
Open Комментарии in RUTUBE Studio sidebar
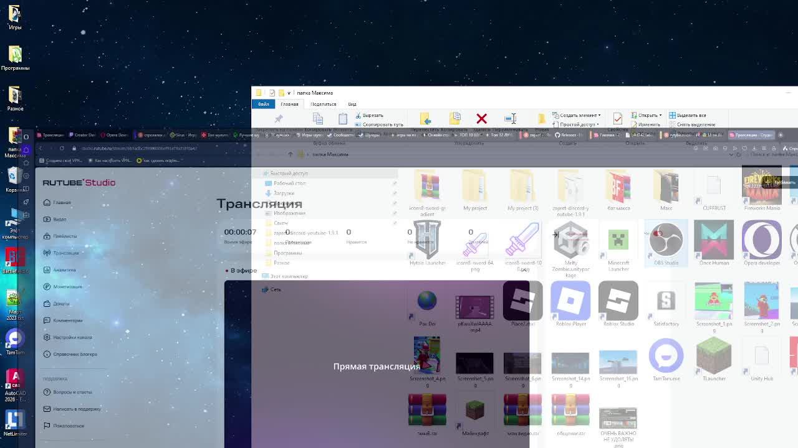tap(63, 320)
